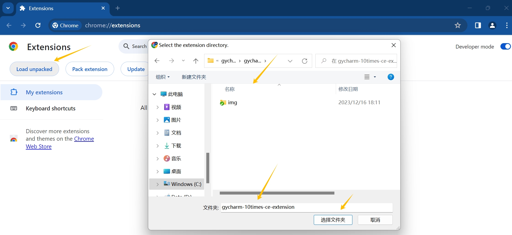This screenshot has width=512, height=235.
Task: Click Update extensions button
Action: (x=135, y=69)
